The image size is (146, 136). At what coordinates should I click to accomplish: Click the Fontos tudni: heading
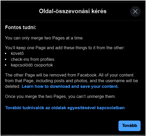pyautogui.click(x=21, y=27)
